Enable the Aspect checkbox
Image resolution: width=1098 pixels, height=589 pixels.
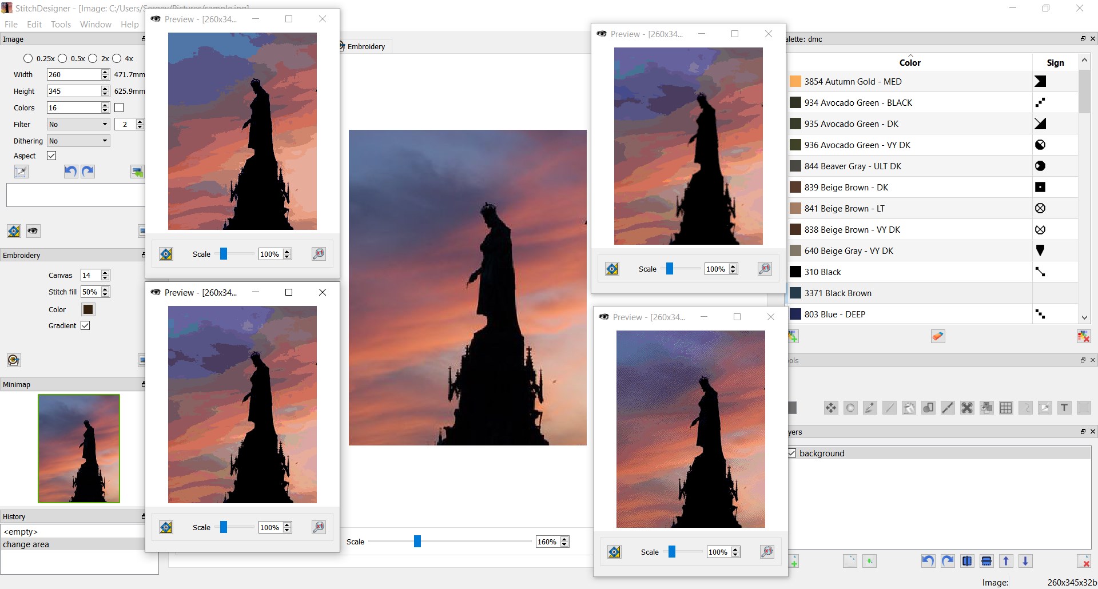click(51, 156)
